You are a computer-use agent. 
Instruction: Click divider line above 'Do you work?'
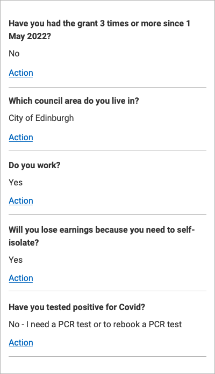[107, 150]
